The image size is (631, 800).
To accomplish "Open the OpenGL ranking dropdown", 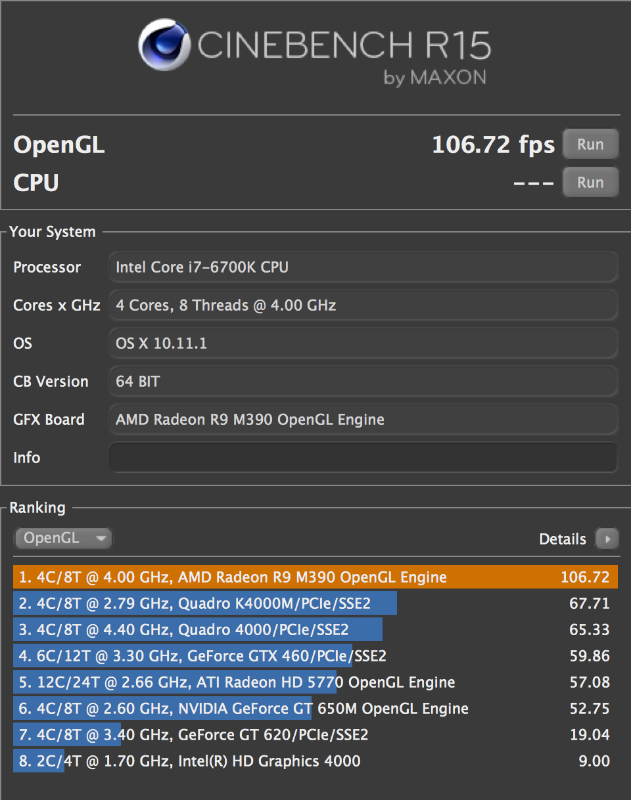I will coord(63,538).
